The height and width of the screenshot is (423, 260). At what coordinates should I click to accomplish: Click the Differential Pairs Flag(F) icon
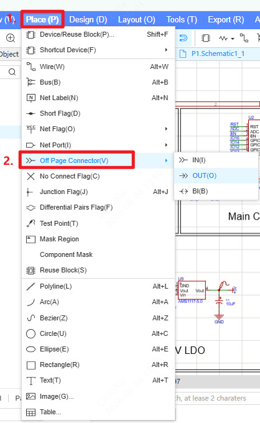[x=30, y=207]
